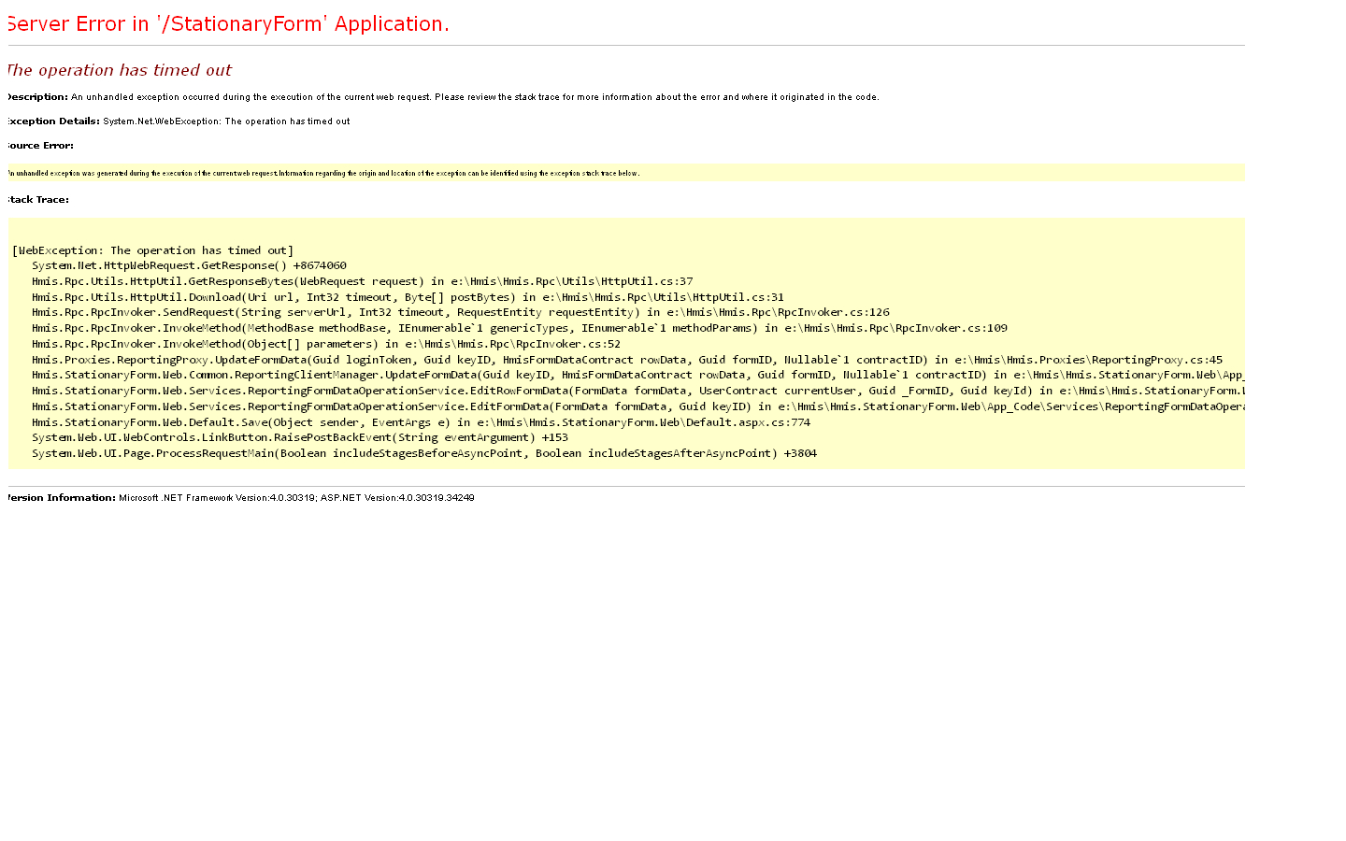The height and width of the screenshot is (841, 1346).
Task: Click the italic 'The operation has timed out' subtitle
Action: [x=120, y=71]
